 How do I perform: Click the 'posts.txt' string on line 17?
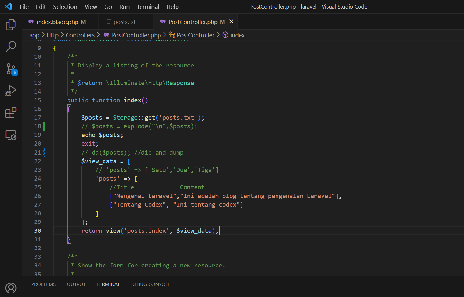click(x=178, y=118)
